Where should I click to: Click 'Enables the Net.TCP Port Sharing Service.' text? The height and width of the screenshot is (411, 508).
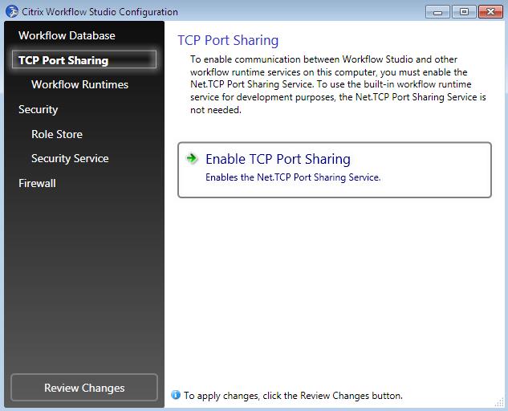(x=293, y=177)
